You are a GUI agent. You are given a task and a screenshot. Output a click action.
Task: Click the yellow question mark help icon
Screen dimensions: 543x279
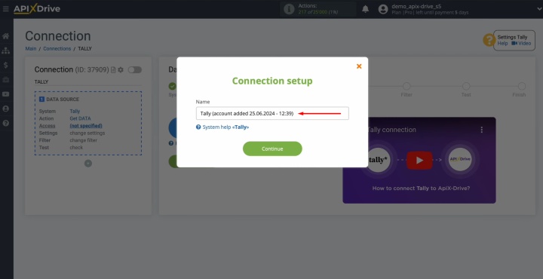click(489, 40)
